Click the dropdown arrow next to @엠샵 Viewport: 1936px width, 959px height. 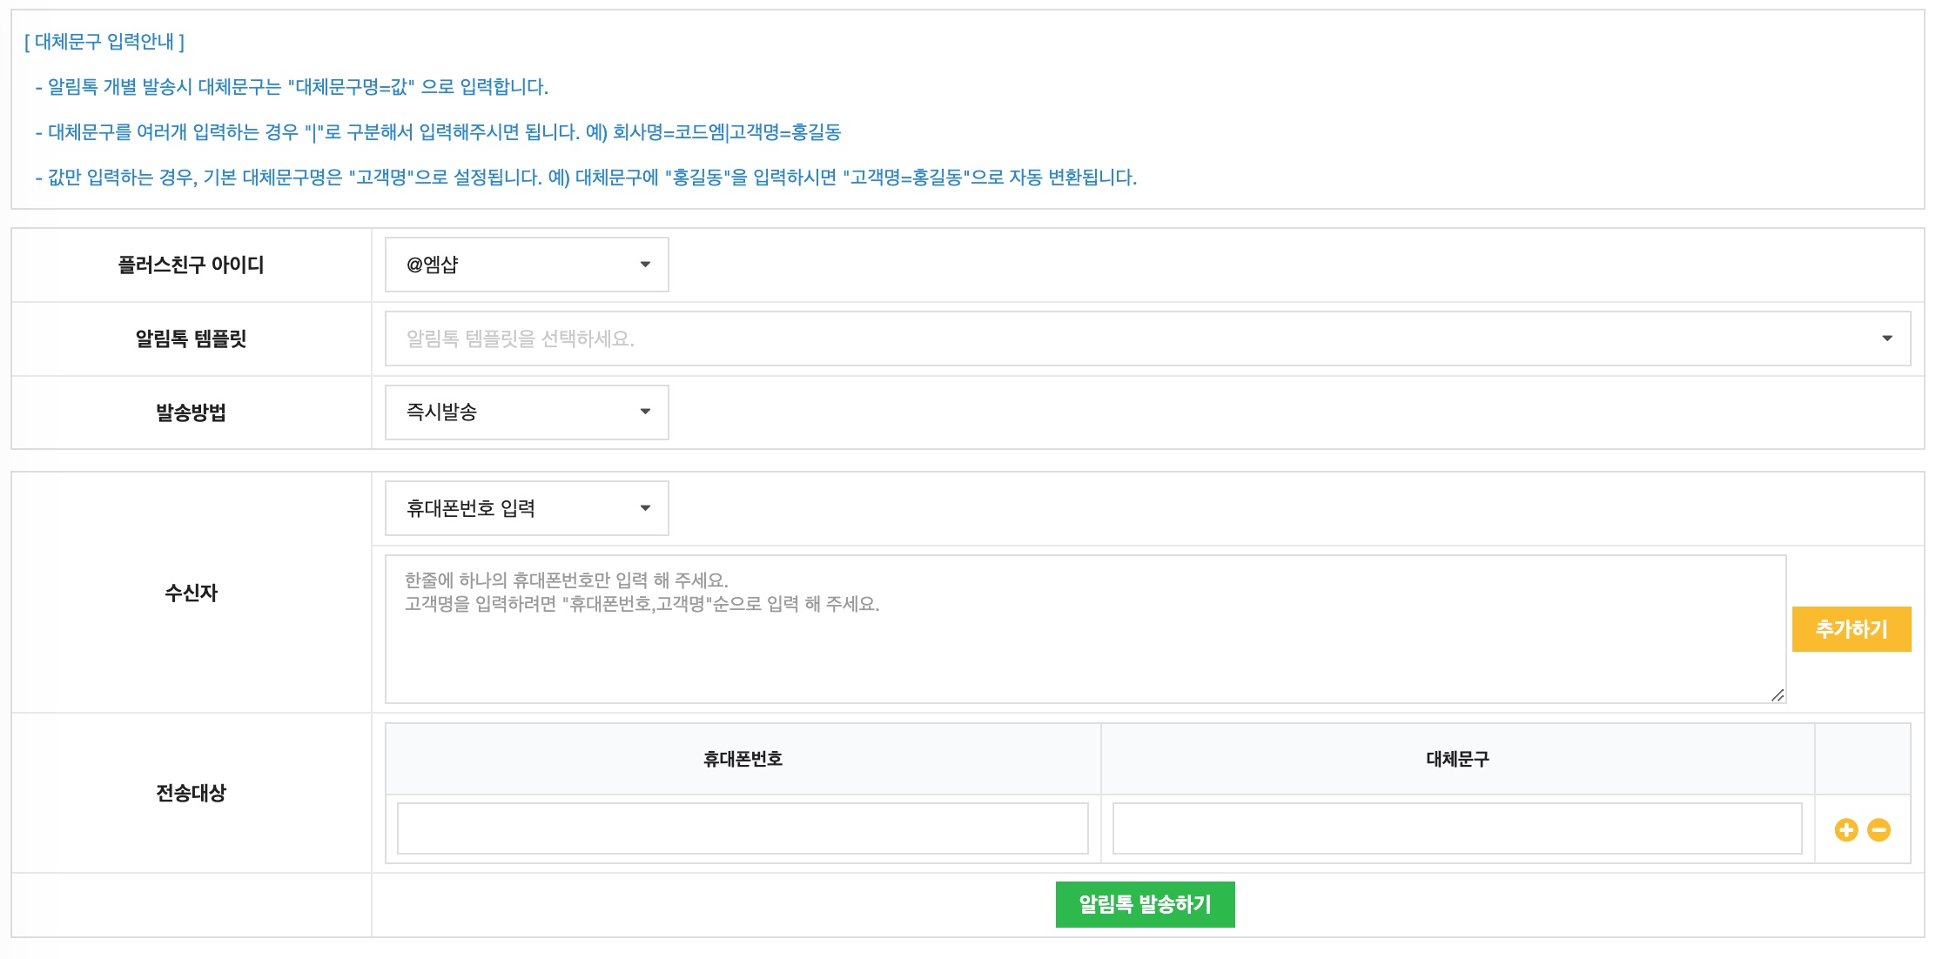(645, 264)
